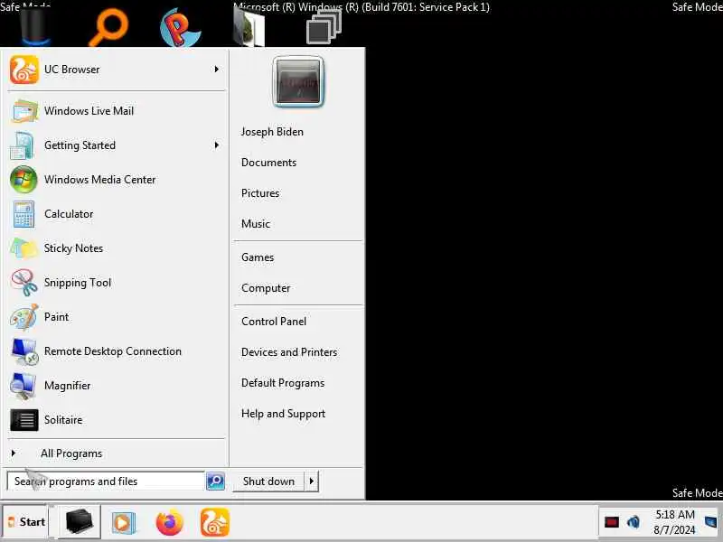Click in Search programs and files box
Viewport: 723px width, 542px height.
point(106,481)
